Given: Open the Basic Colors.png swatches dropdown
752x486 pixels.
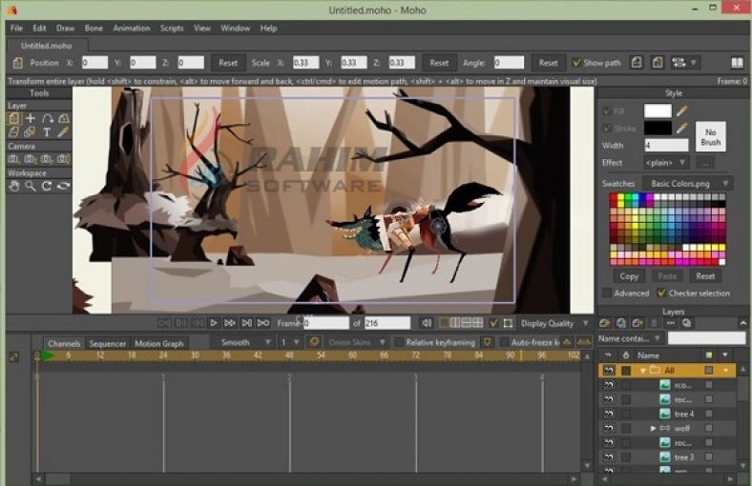Looking at the screenshot, I should point(686,183).
